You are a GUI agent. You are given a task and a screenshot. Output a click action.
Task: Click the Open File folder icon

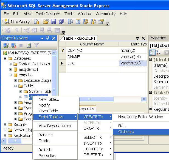pos(46,22)
